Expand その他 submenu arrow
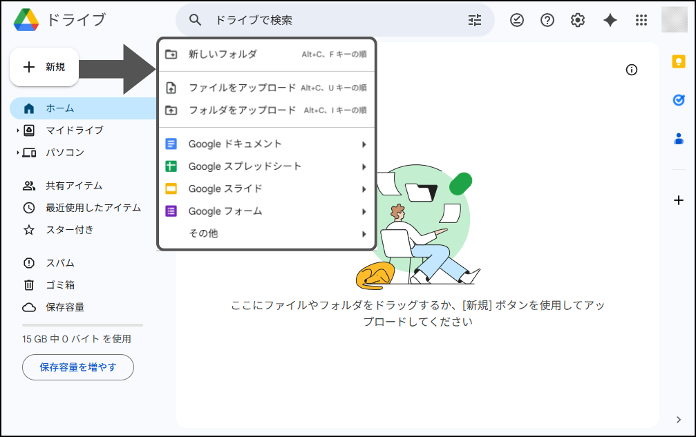Viewport: 696px width, 437px height. tap(364, 234)
